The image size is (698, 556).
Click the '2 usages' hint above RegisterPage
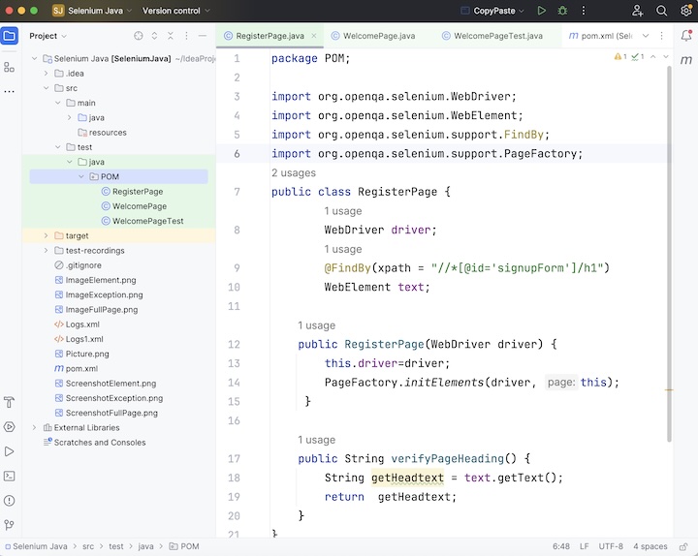(x=294, y=172)
